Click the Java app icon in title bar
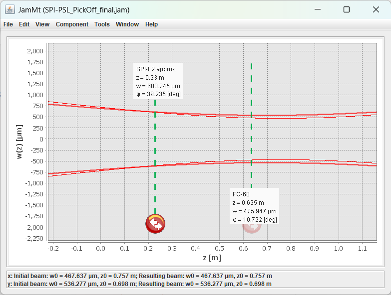391x295 pixels. coord(9,9)
